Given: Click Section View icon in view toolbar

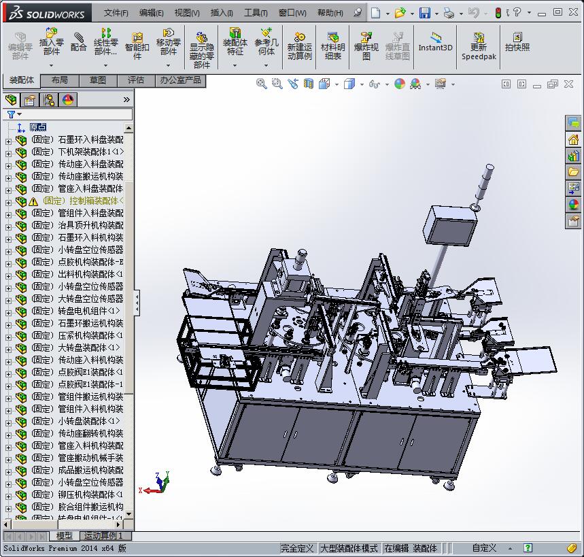Looking at the screenshot, I should tap(309, 84).
